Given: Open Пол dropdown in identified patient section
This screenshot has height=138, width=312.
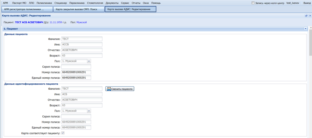Looking at the screenshot, I should pos(89,111).
